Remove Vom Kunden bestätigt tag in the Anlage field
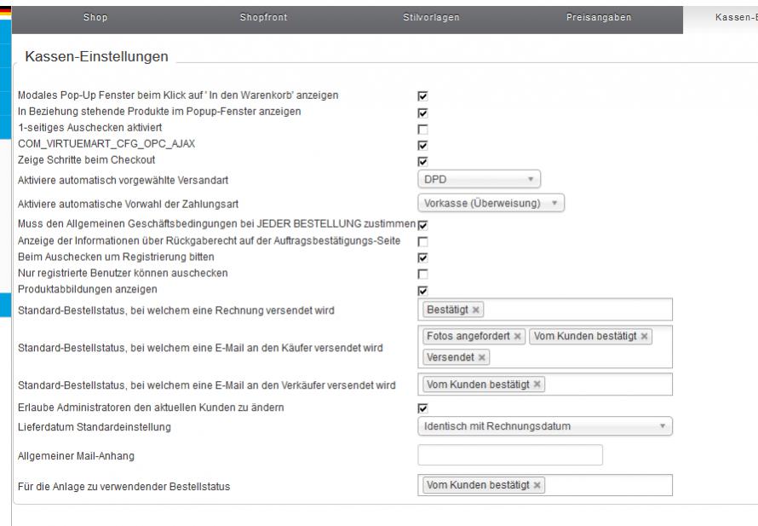Viewport: 758px width, 526px height. (x=537, y=485)
